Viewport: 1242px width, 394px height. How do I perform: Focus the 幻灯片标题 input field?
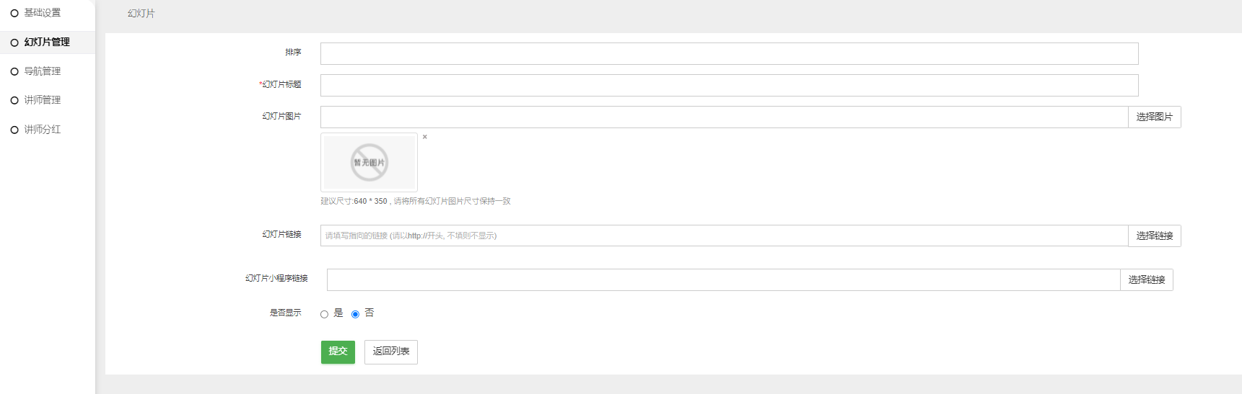point(730,85)
